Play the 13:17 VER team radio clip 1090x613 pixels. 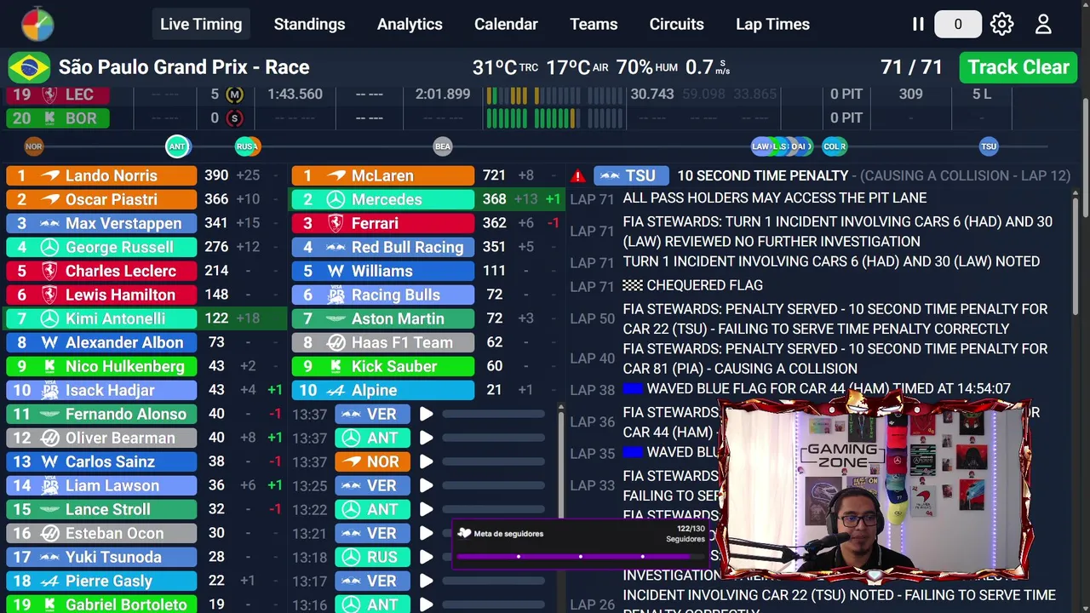coord(427,581)
